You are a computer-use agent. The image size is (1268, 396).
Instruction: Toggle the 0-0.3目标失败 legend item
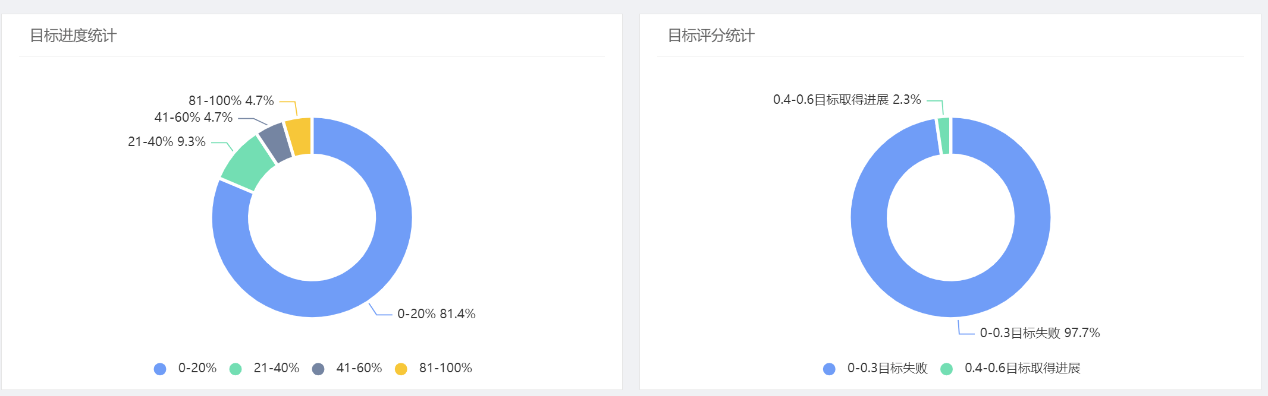click(x=875, y=369)
